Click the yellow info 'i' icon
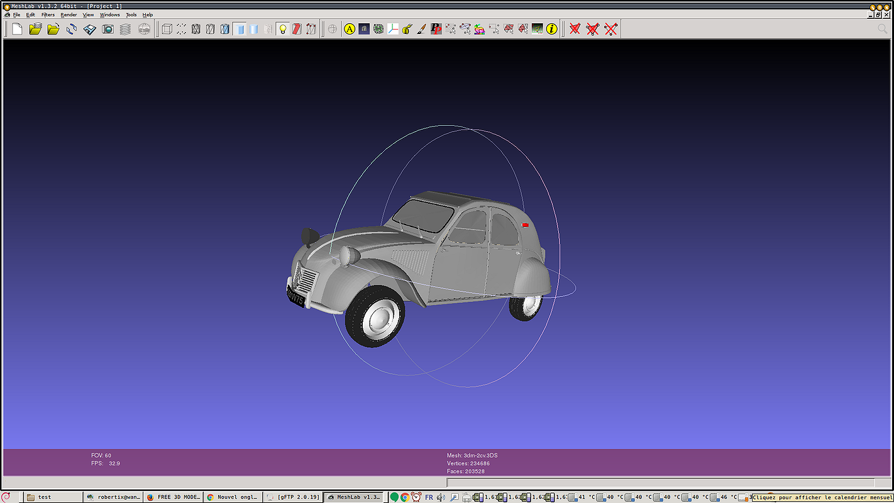The height and width of the screenshot is (503, 894). point(552,29)
